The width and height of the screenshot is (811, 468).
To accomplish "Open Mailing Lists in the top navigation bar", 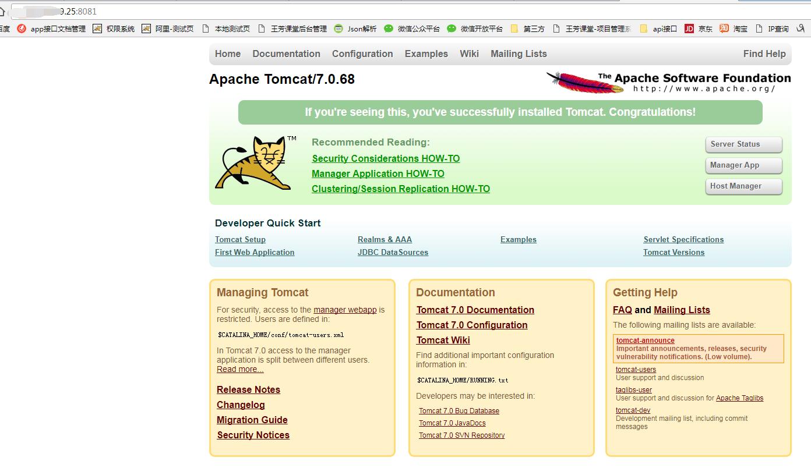I will (x=519, y=54).
